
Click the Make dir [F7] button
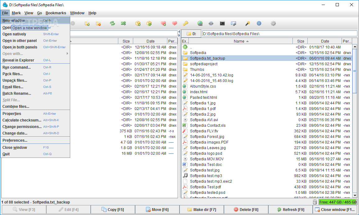[202, 209]
